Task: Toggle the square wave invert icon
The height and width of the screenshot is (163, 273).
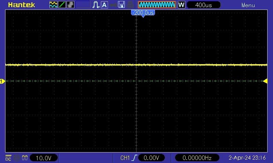Action: click(25, 158)
